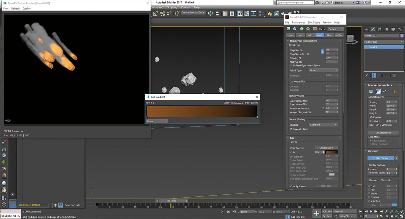
Task: Switch to the illum tab in FumeFX
Action: (x=329, y=35)
